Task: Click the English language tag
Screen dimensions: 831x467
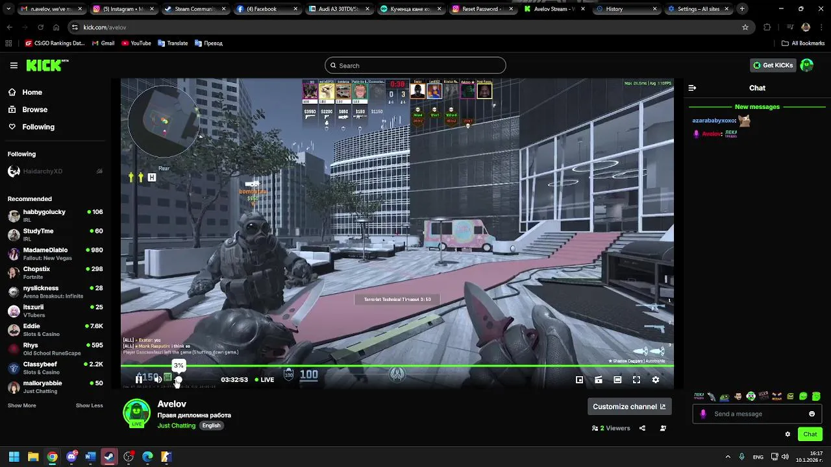Action: [211, 425]
